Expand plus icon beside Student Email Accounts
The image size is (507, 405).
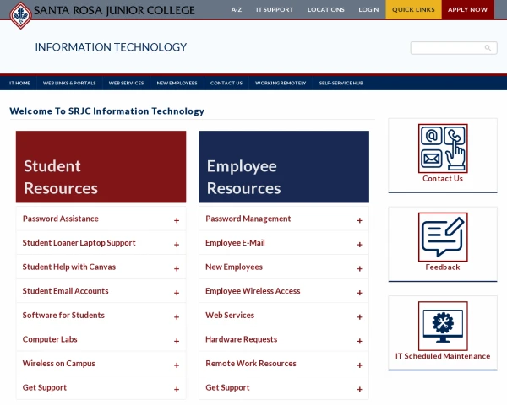tap(177, 293)
